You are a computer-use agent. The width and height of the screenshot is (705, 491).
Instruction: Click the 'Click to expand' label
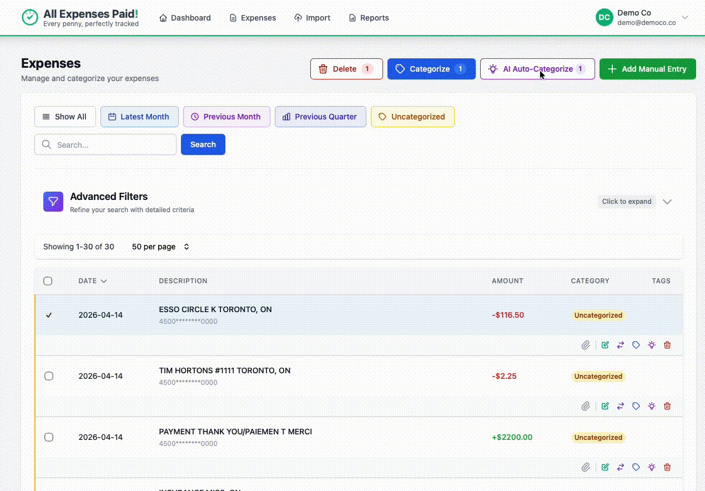click(627, 202)
